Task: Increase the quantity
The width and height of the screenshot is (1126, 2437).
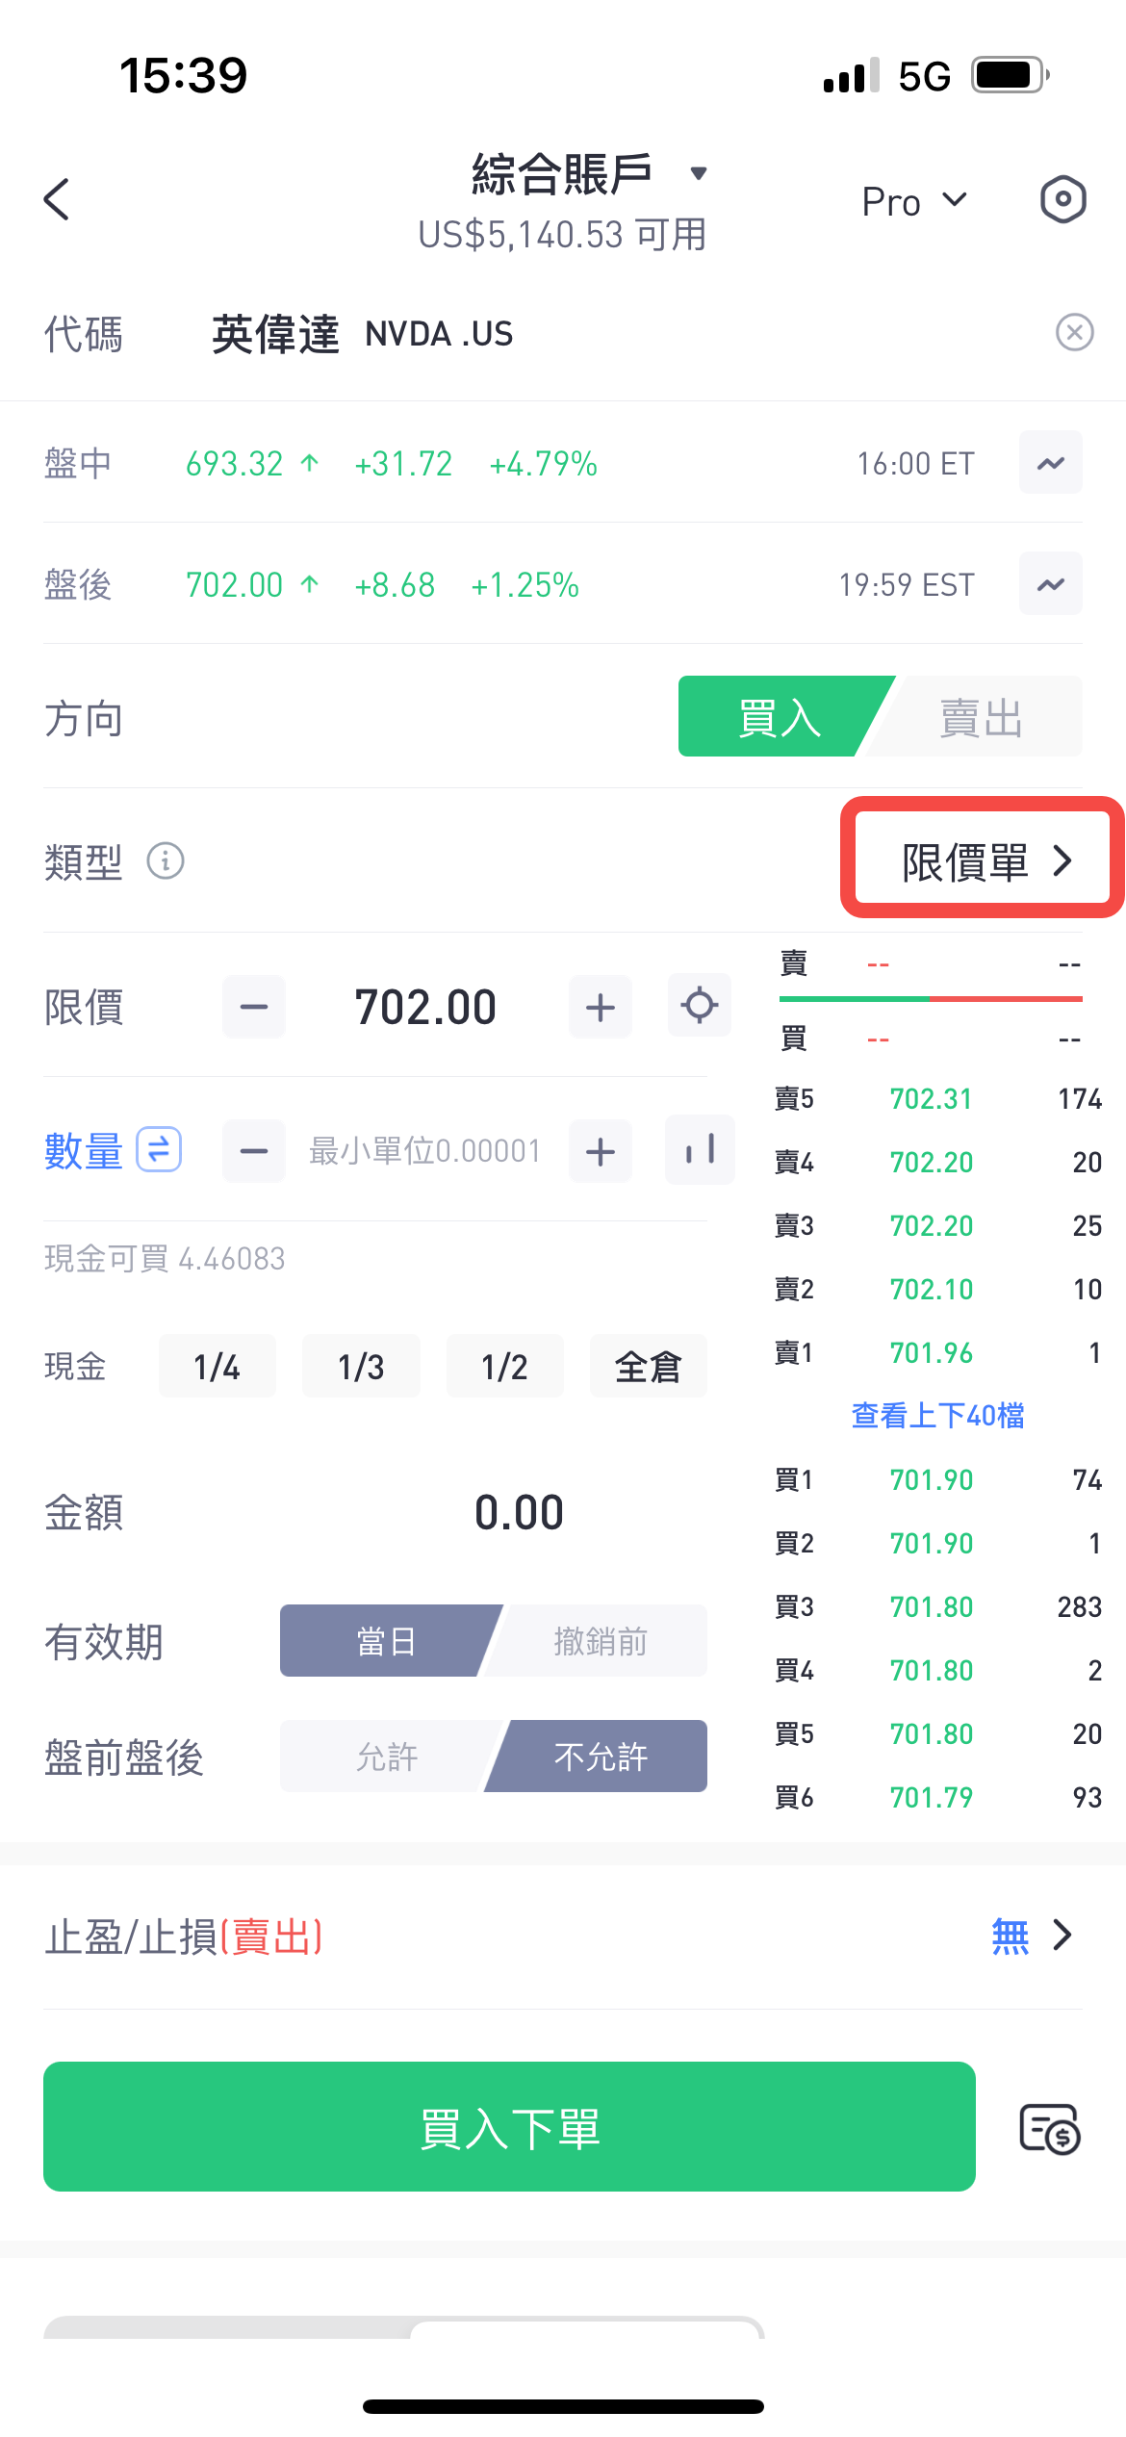Action: pos(601,1151)
